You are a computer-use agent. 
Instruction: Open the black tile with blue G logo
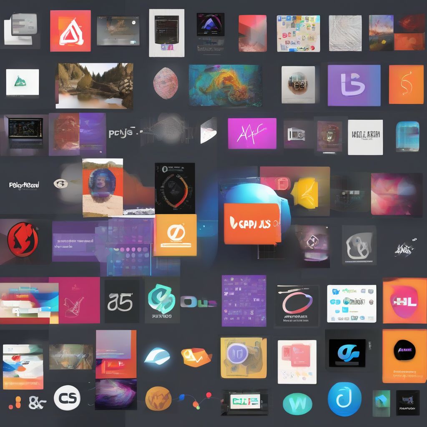coord(347,353)
